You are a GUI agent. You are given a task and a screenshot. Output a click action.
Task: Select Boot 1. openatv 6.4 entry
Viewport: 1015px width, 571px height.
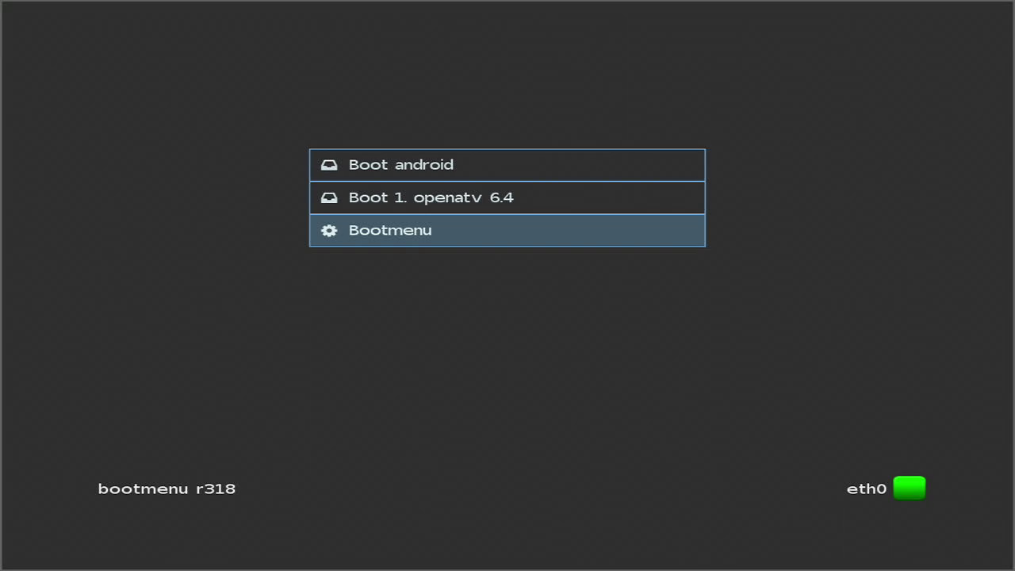(x=507, y=197)
